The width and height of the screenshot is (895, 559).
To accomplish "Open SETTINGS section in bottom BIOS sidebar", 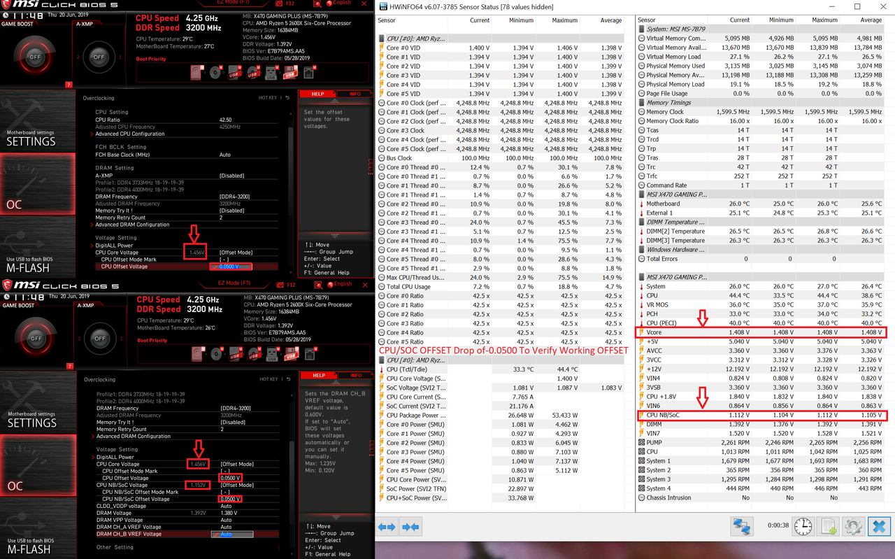I will 38,402.
